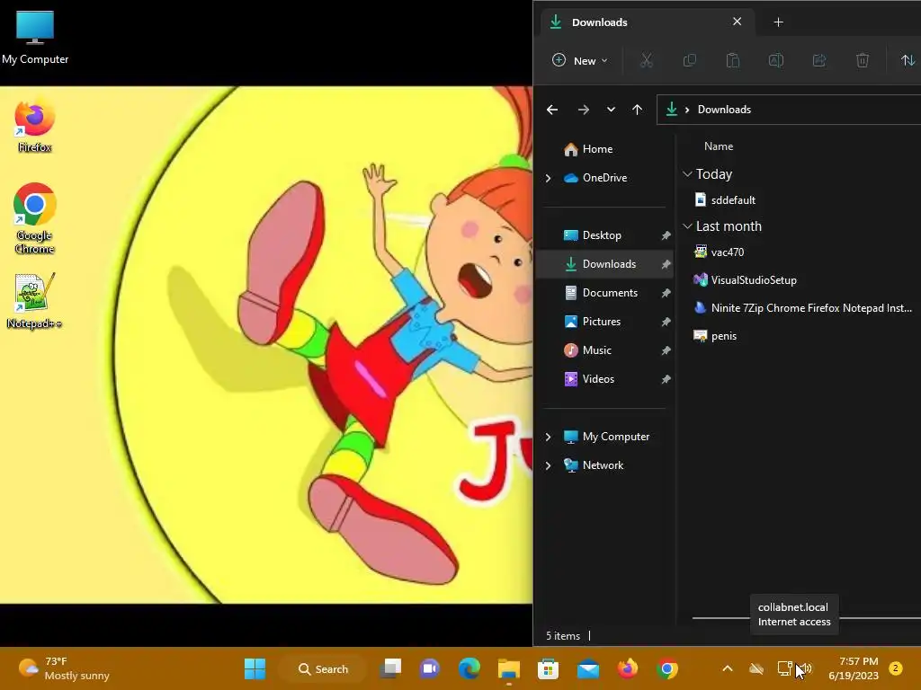Viewport: 921px width, 690px height.
Task: Go back with the left arrow
Action: (x=552, y=110)
